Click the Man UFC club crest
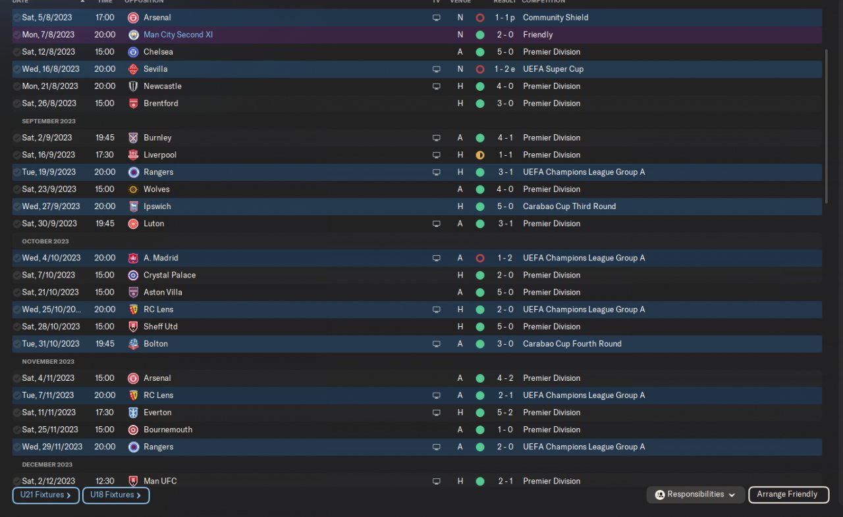This screenshot has width=843, height=517. point(134,481)
